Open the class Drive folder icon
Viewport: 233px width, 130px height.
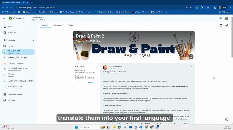coord(227,25)
